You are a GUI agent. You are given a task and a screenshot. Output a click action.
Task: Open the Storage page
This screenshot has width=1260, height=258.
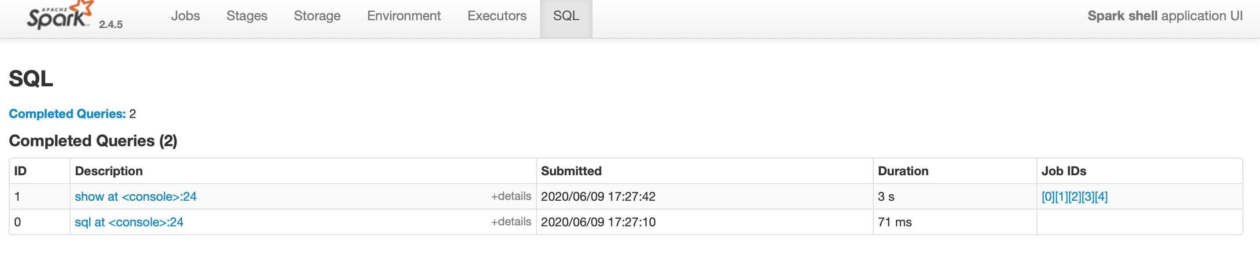coord(317,16)
